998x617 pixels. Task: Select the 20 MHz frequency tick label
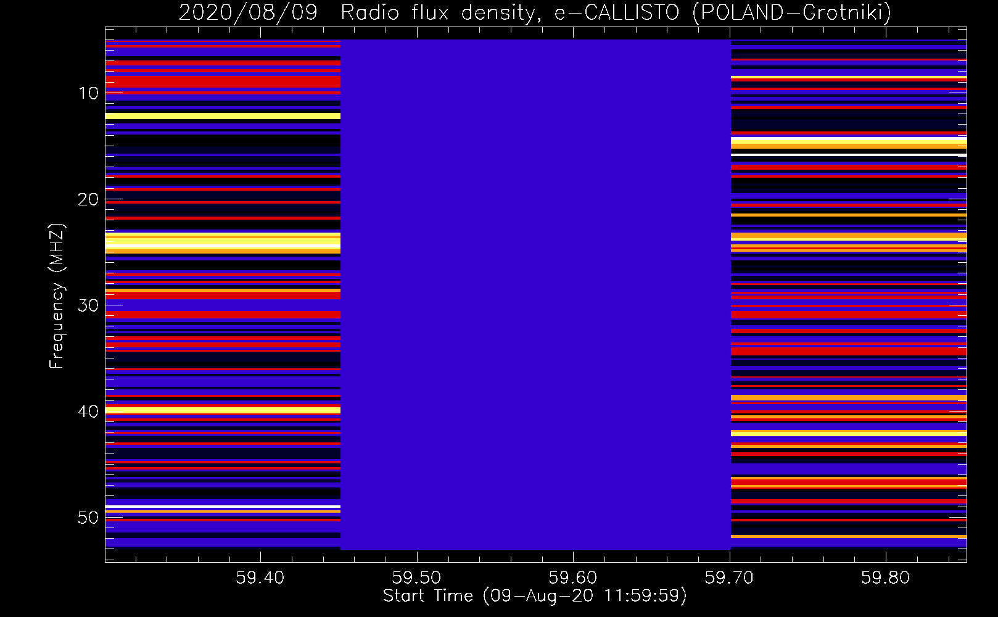click(88, 199)
